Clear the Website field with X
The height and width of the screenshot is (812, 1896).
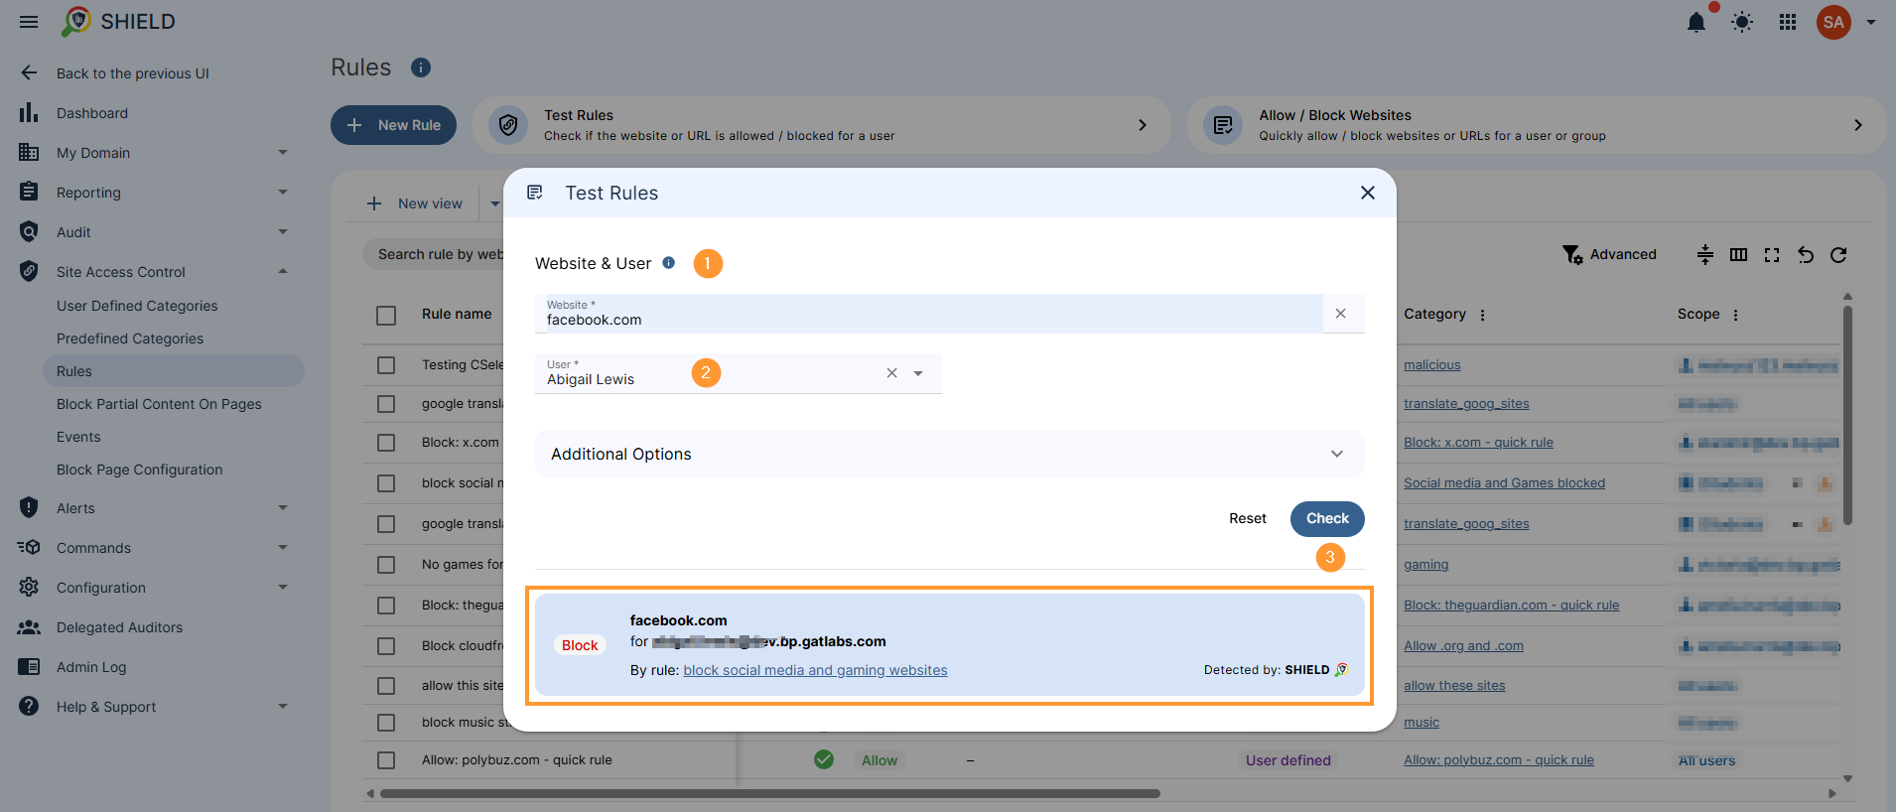(1341, 314)
